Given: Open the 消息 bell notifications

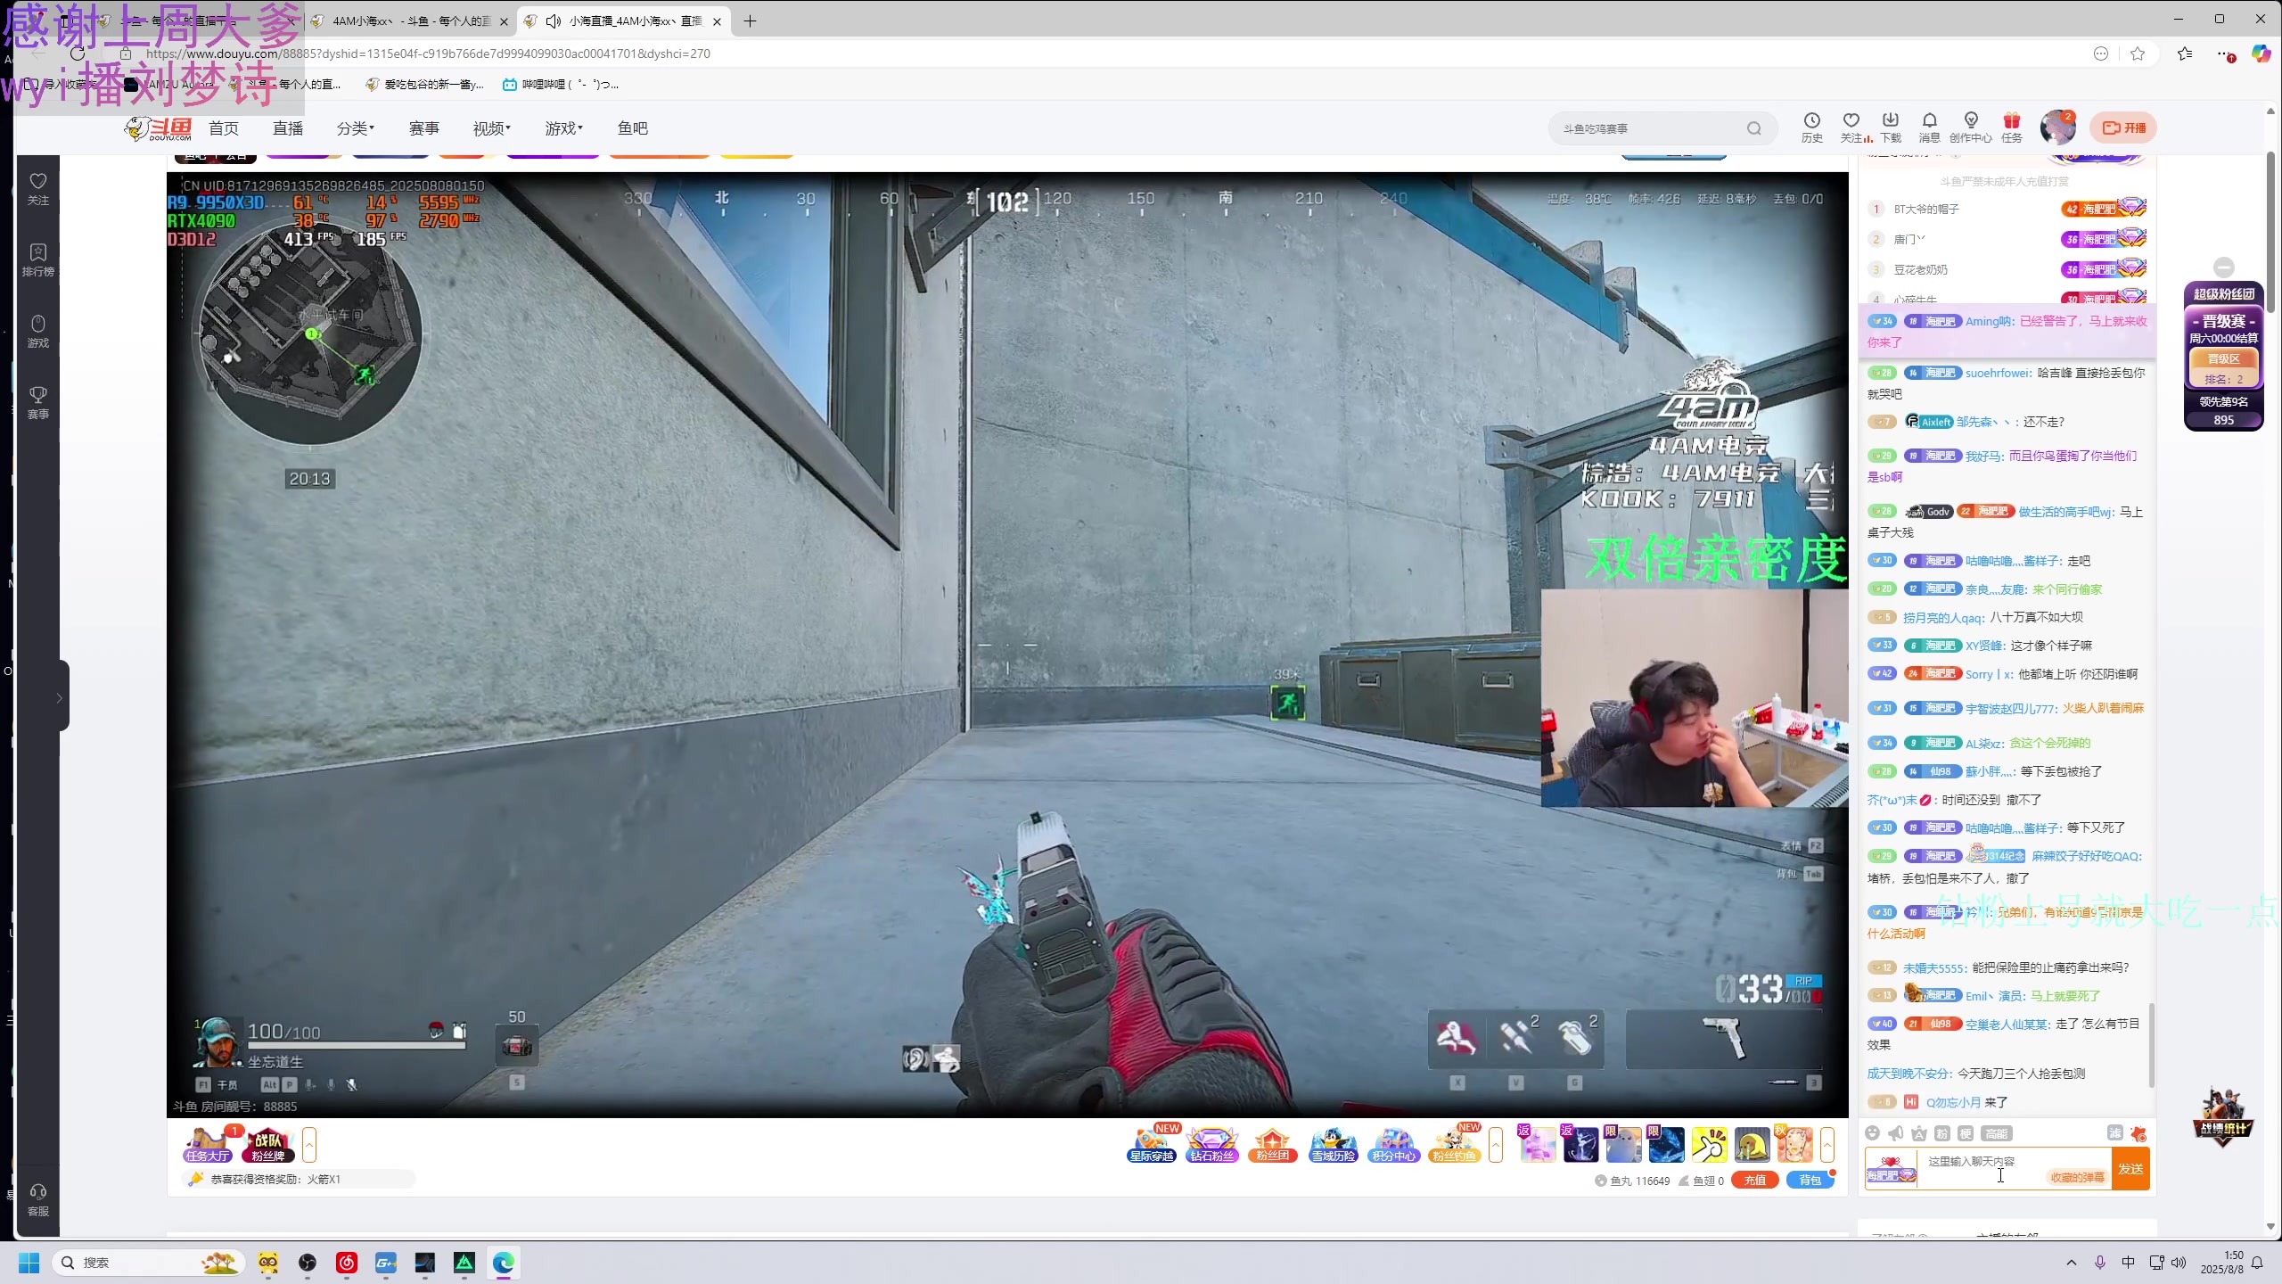Looking at the screenshot, I should (x=1929, y=127).
